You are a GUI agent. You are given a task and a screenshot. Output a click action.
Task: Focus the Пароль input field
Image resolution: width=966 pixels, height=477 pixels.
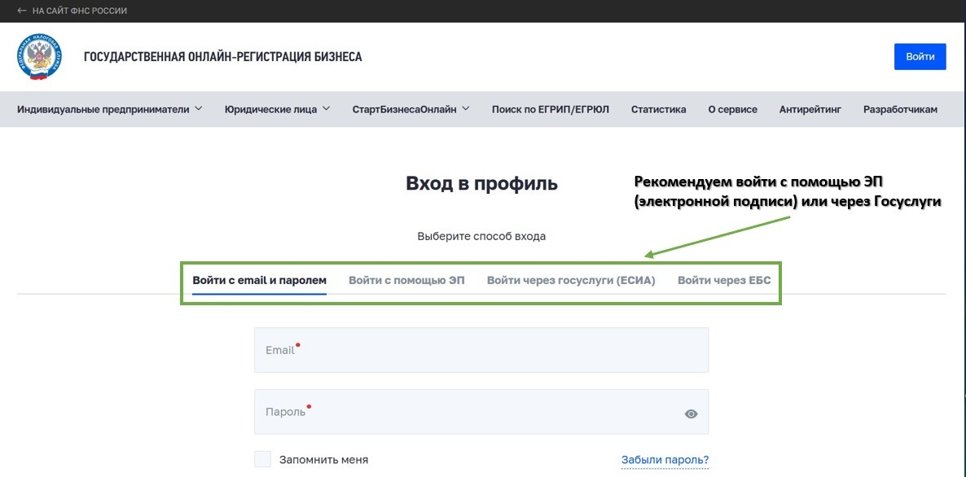coord(481,412)
